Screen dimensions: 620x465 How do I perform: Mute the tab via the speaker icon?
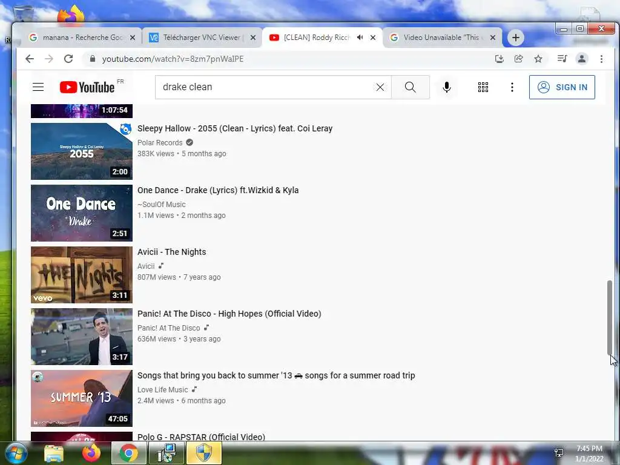click(x=360, y=38)
